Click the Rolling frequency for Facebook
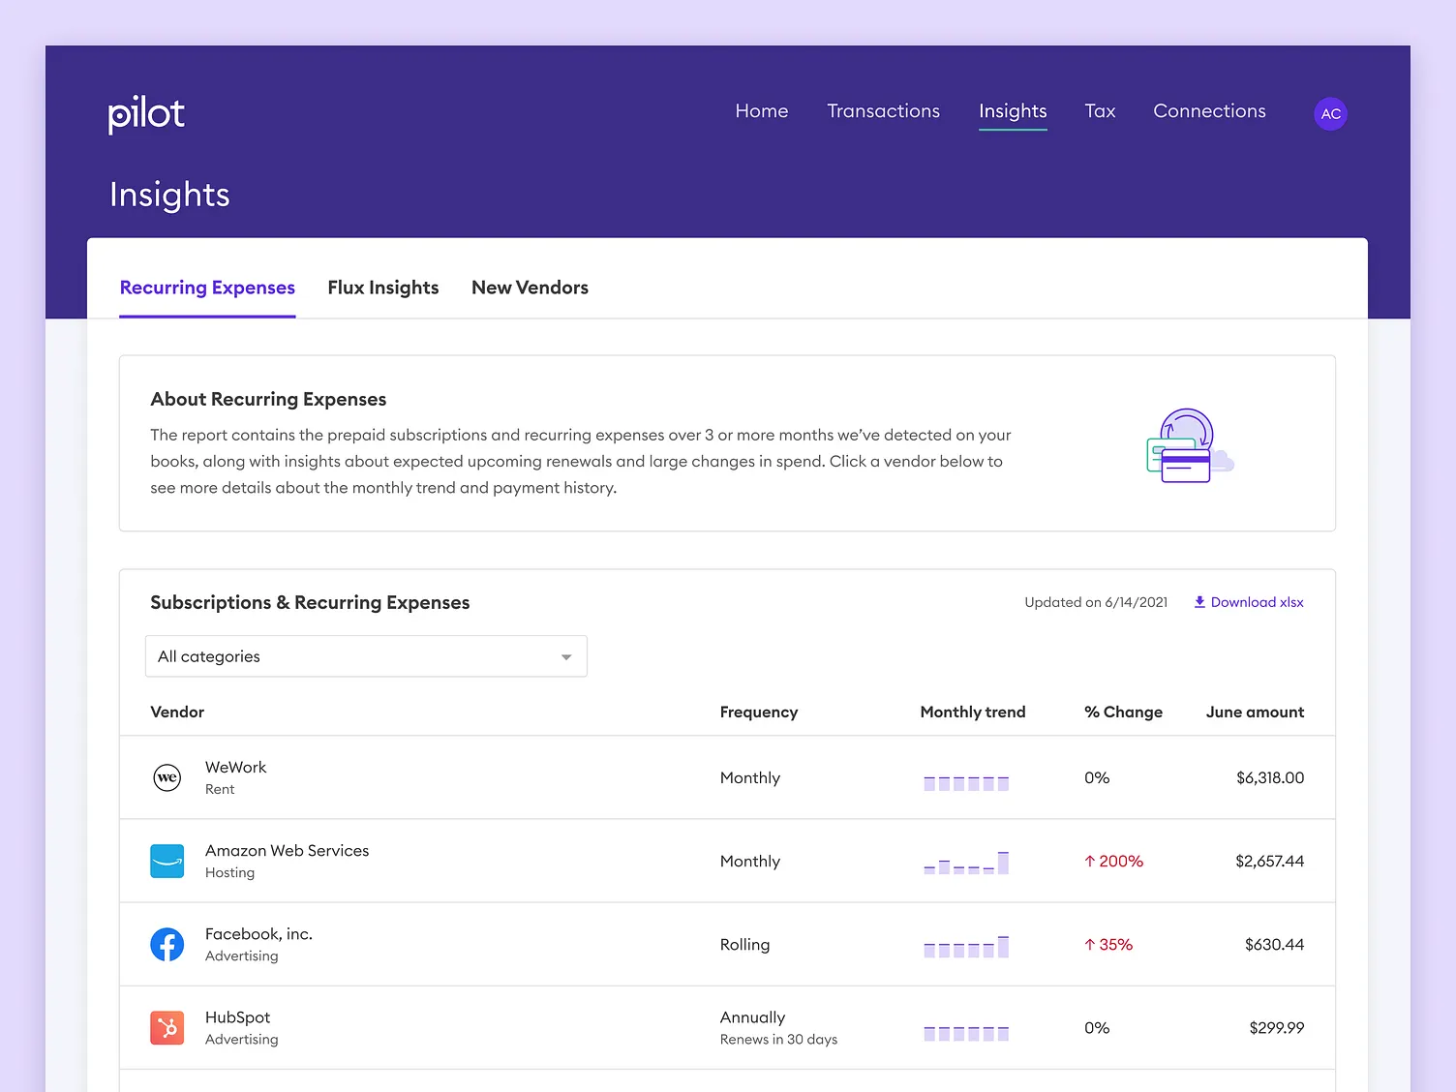The image size is (1456, 1092). tap(744, 944)
